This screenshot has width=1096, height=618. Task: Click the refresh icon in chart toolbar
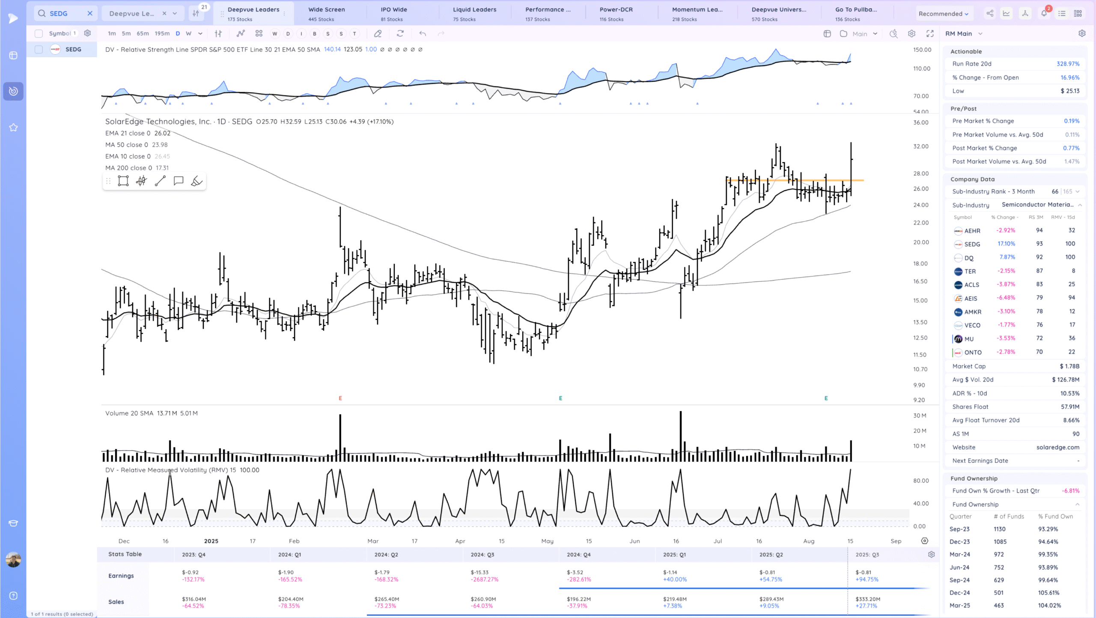(x=400, y=33)
